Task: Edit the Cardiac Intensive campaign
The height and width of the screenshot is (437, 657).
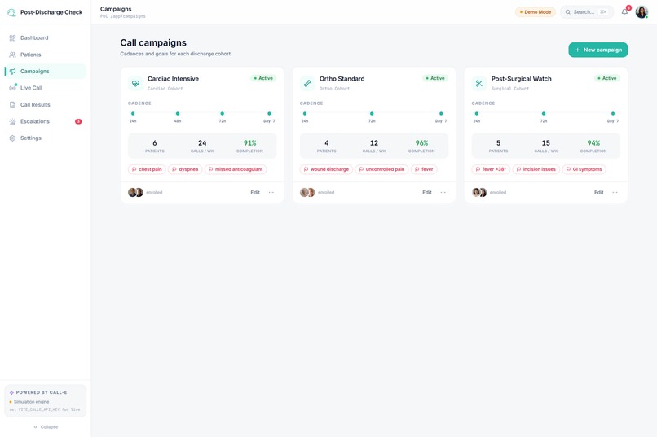Action: 255,192
